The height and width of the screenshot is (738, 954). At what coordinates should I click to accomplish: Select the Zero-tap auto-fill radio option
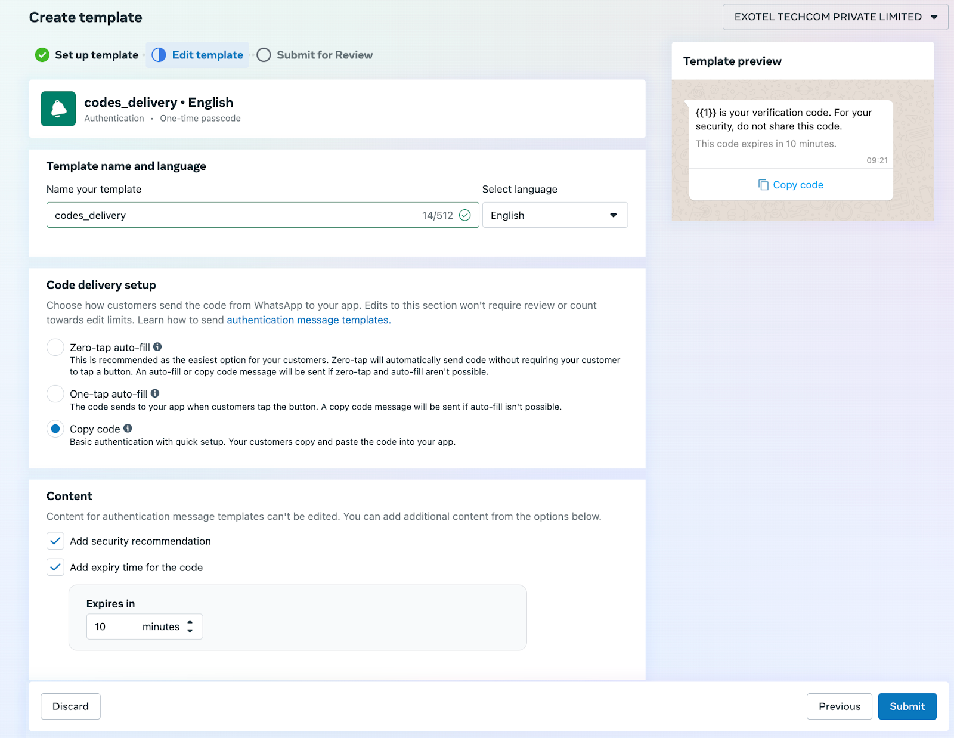[x=55, y=347]
